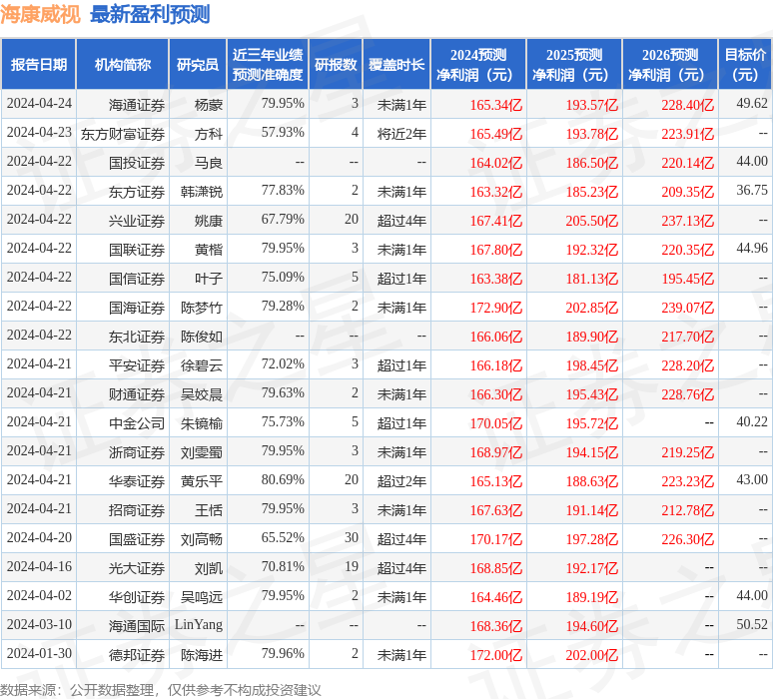Screen dimensions: 773x699
Task: Click target price 40.22
Action: pos(752,421)
